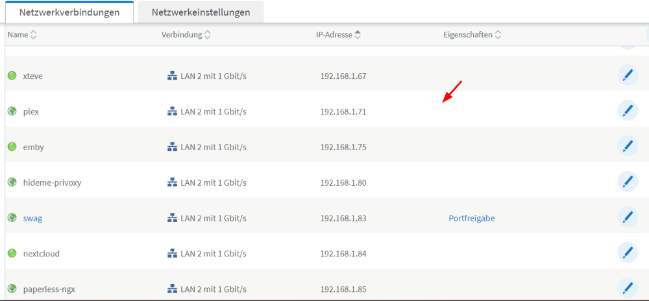The height and width of the screenshot is (301, 649).
Task: Click the LAN icon in the hideme-privoxy row
Action: click(x=172, y=183)
